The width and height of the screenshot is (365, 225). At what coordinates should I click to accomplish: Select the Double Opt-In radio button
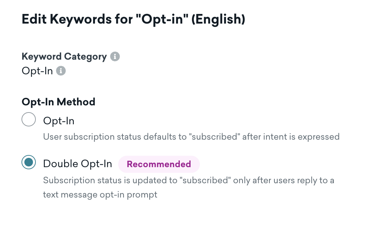click(29, 163)
